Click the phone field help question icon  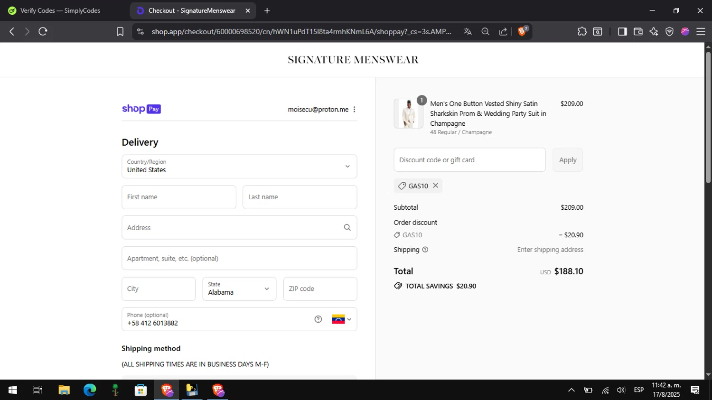click(318, 319)
